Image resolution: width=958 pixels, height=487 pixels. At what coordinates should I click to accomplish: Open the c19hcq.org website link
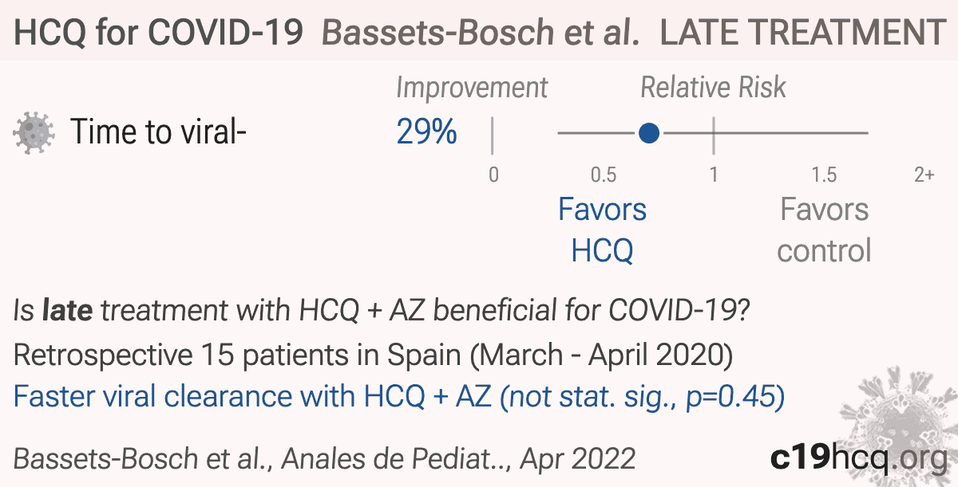coord(856,458)
